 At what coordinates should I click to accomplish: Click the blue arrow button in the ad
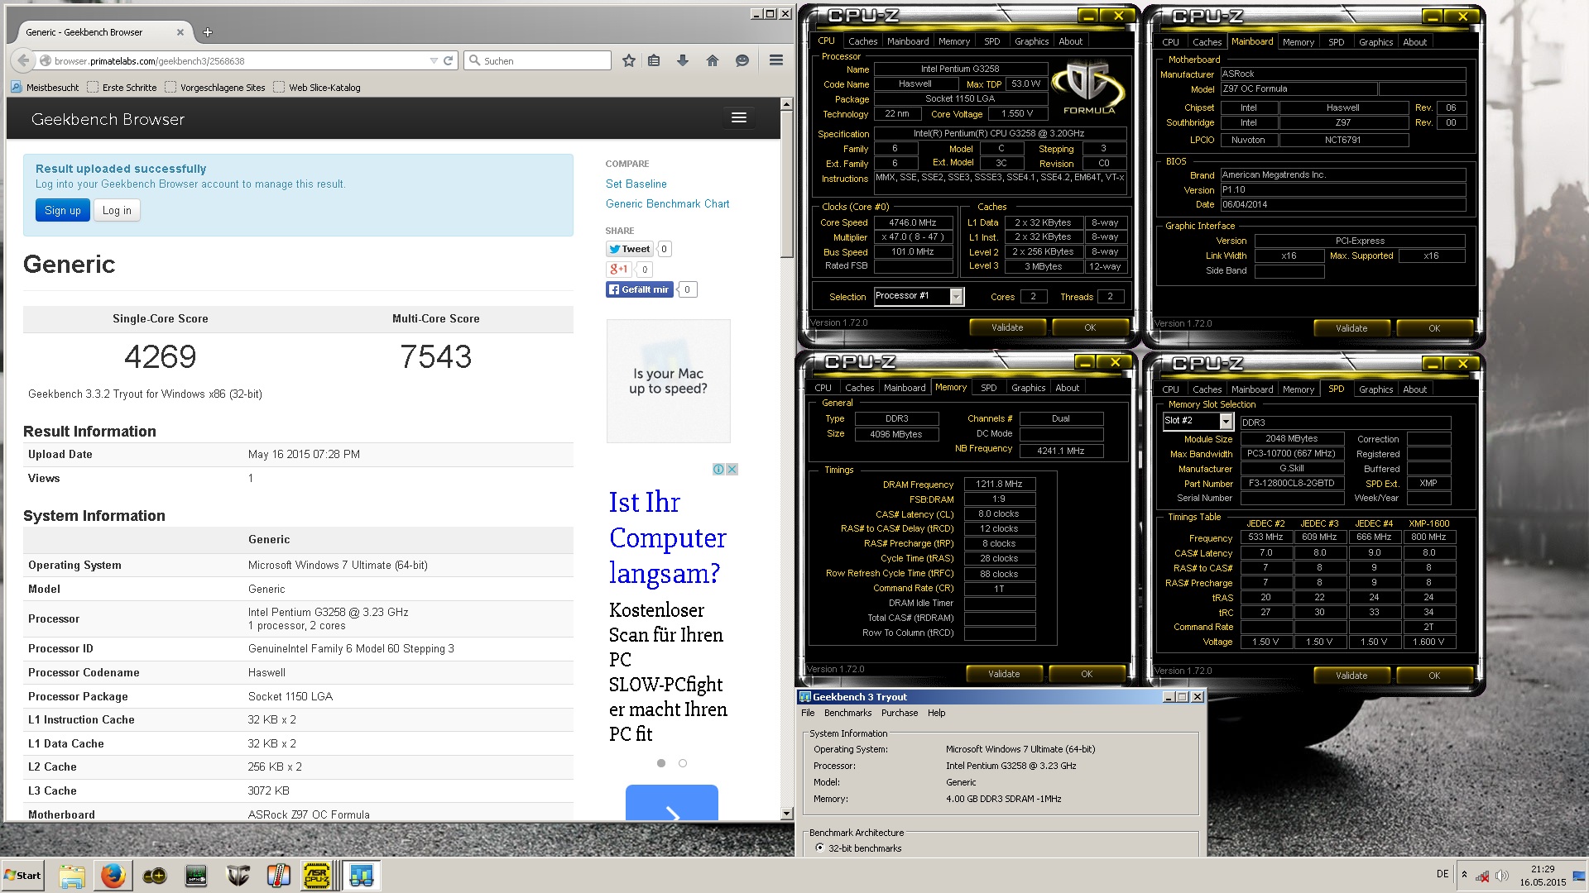[x=672, y=803]
